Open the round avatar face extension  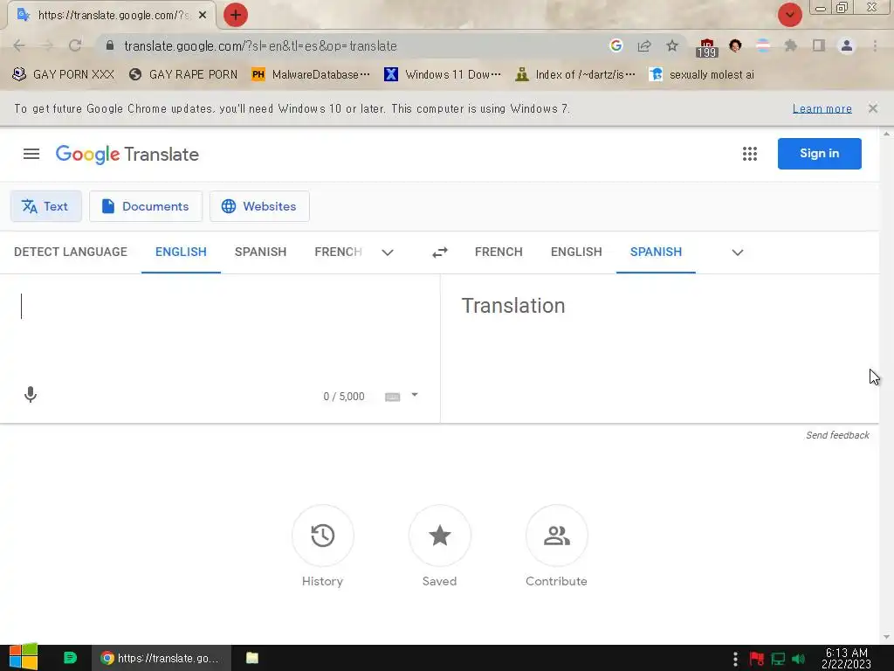735,45
